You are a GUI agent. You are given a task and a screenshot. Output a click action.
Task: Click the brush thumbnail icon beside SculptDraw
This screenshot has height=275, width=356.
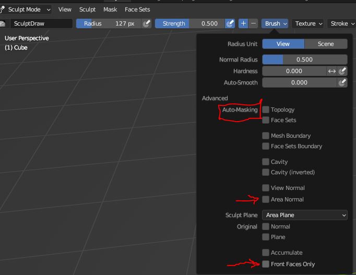point(3,23)
